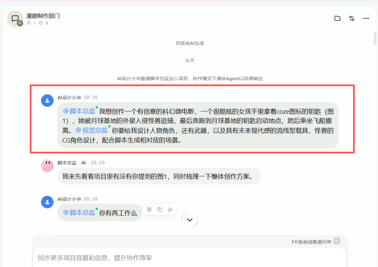Click the vertical scrollbar of the chat
Screen dimensions: 378x267
[375, 38]
